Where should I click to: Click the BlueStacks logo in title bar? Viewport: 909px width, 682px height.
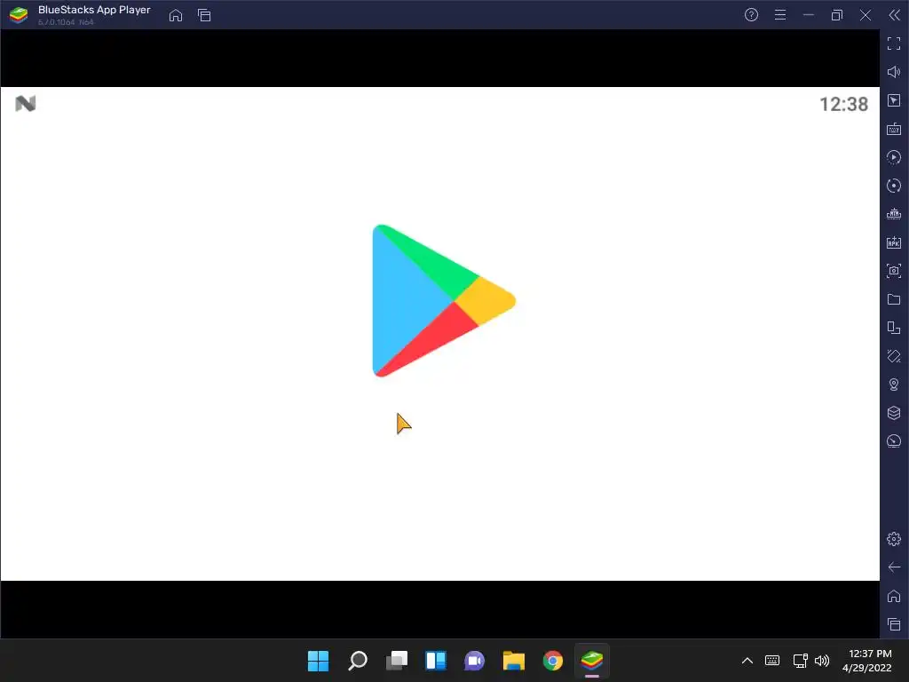pyautogui.click(x=19, y=15)
